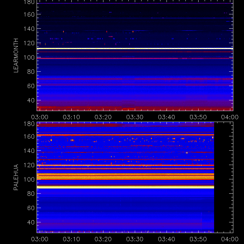Viewport: 244px width, 244px height.
Task: Select the 60 tick label on Learmonth plot
Action: point(31,86)
